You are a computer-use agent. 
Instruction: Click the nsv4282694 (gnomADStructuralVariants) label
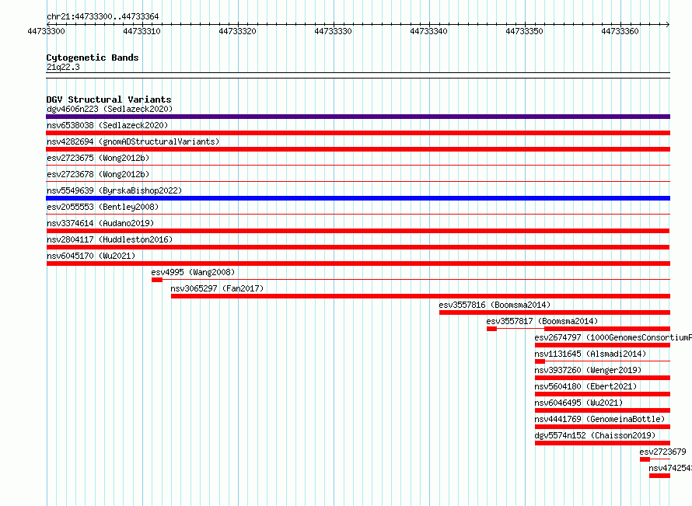(x=133, y=141)
